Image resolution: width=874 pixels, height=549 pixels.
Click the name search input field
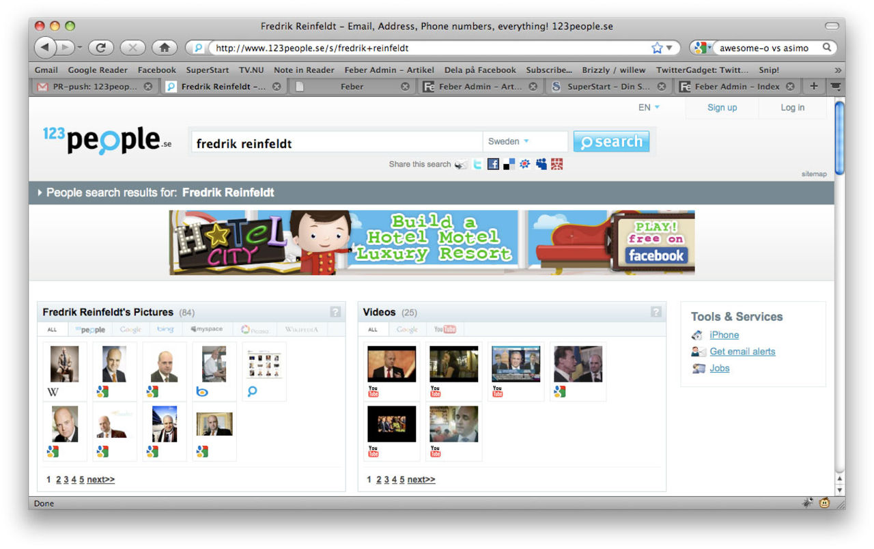point(336,143)
